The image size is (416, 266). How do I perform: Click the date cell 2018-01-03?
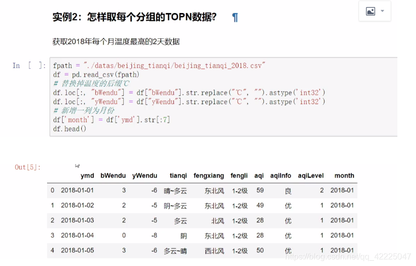coord(77,220)
